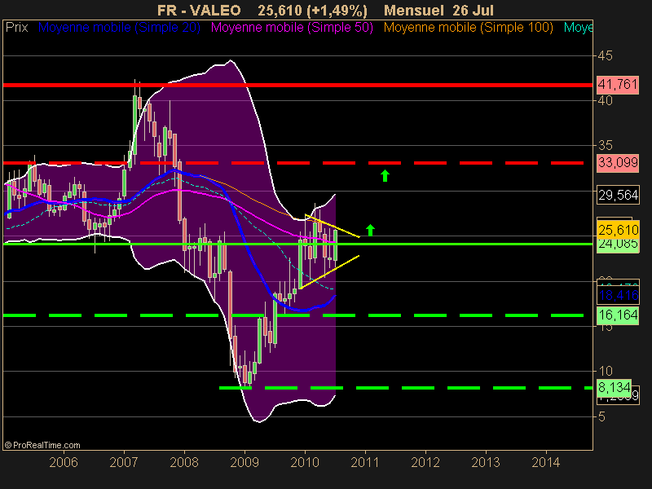Click the 2006 label on the time axis
This screenshot has width=652, height=489.
click(64, 462)
